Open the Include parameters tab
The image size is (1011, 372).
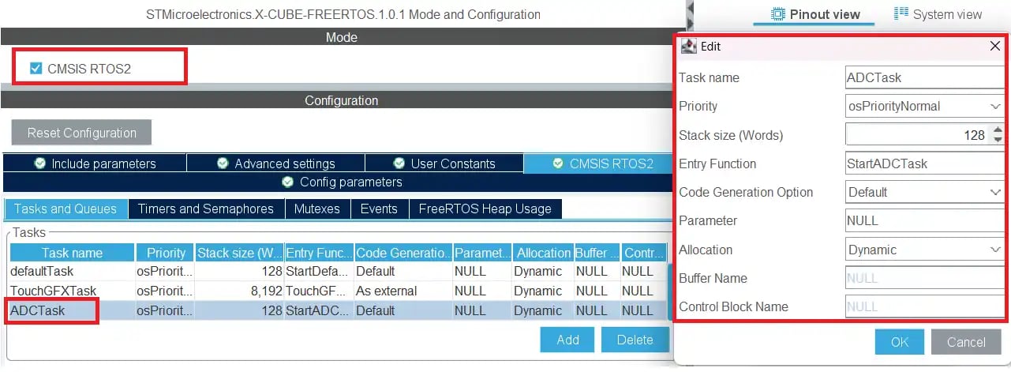95,163
